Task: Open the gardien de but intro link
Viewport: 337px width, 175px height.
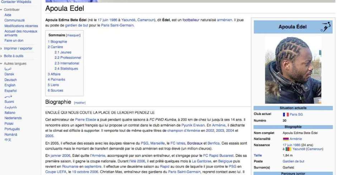Action: click(76, 25)
